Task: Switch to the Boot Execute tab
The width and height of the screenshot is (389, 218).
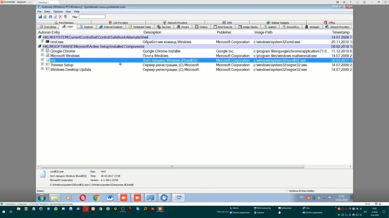Action: 223,27
